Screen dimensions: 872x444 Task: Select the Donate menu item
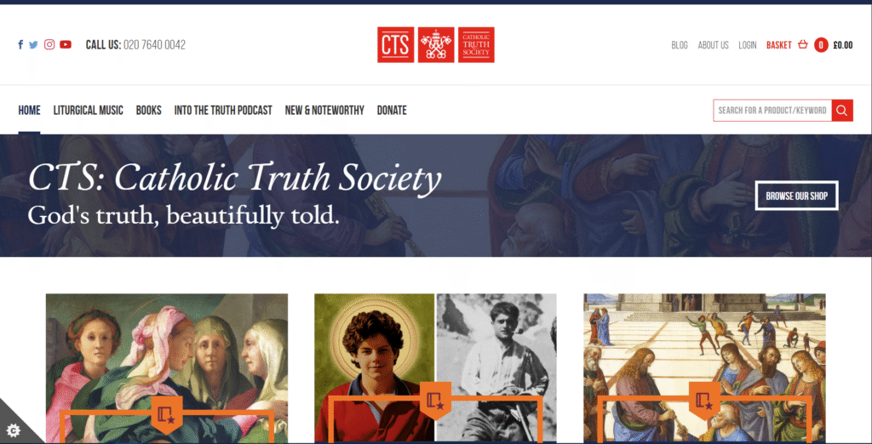coord(392,110)
